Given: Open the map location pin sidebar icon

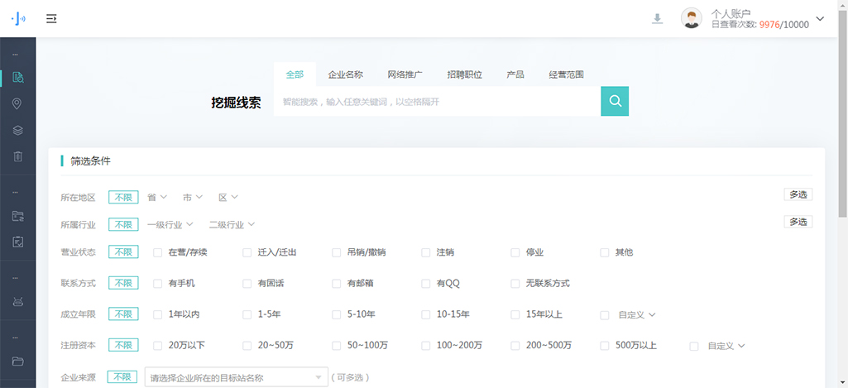Looking at the screenshot, I should [x=17, y=104].
